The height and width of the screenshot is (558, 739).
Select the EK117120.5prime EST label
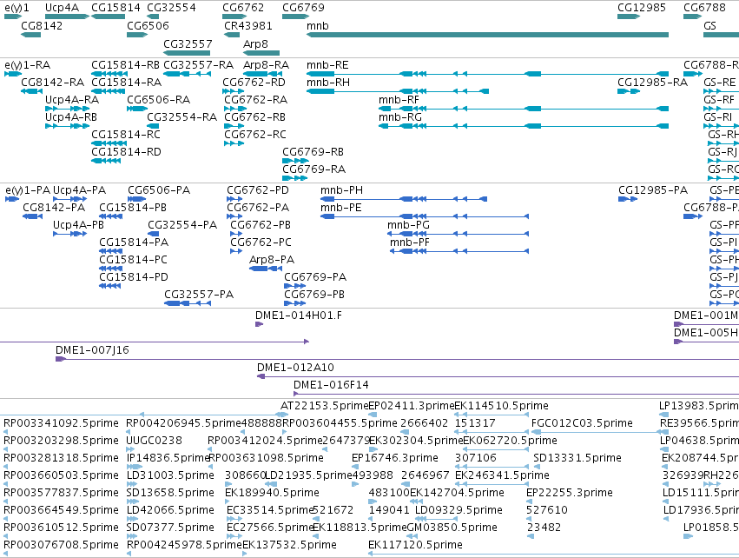(415, 545)
